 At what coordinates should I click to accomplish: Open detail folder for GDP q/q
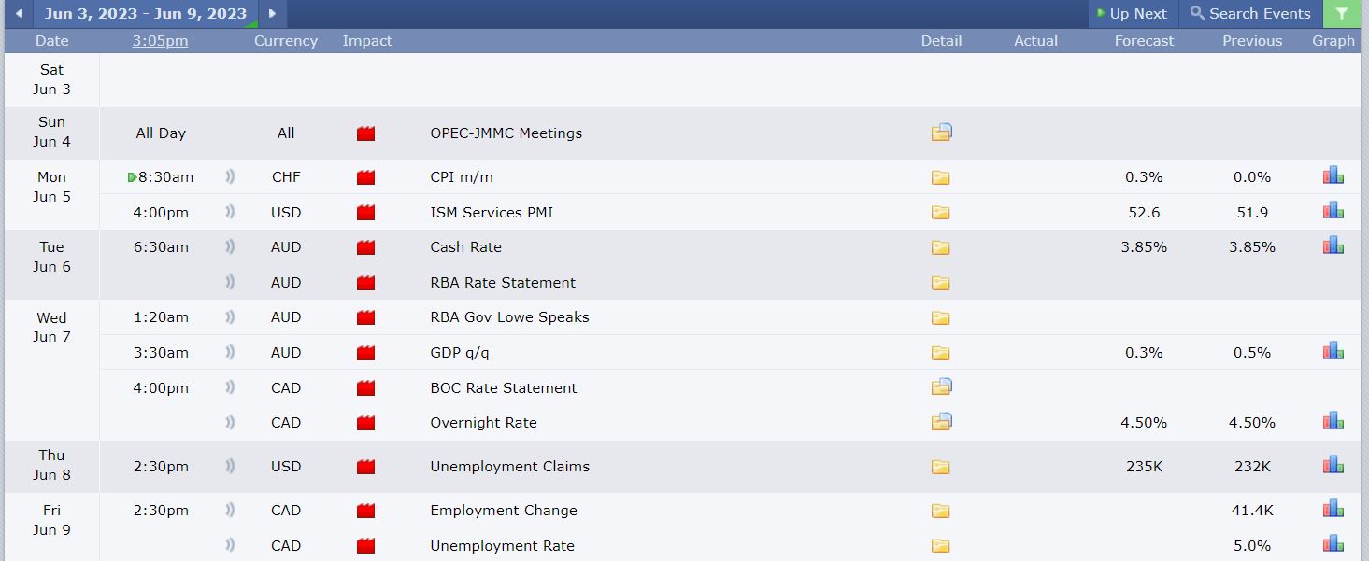coord(940,353)
